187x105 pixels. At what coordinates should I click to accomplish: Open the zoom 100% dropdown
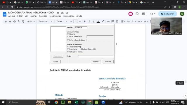click(30, 21)
